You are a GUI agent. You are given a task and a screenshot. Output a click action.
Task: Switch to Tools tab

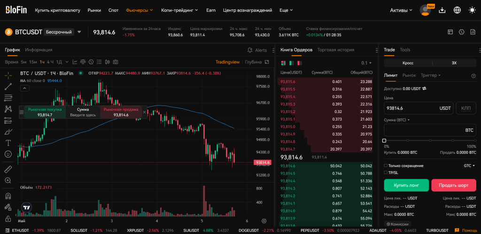(x=405, y=50)
